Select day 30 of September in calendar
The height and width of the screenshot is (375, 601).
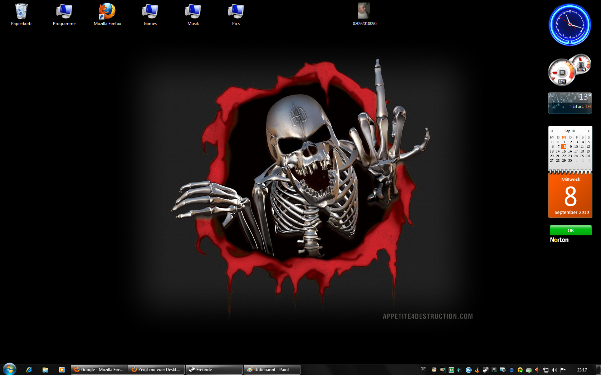(570, 160)
